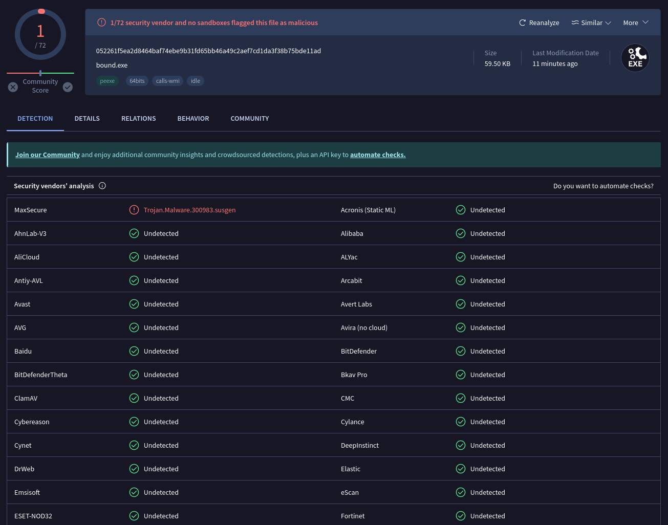
Task: Click the red alert icon in the malicious banner
Action: [101, 23]
